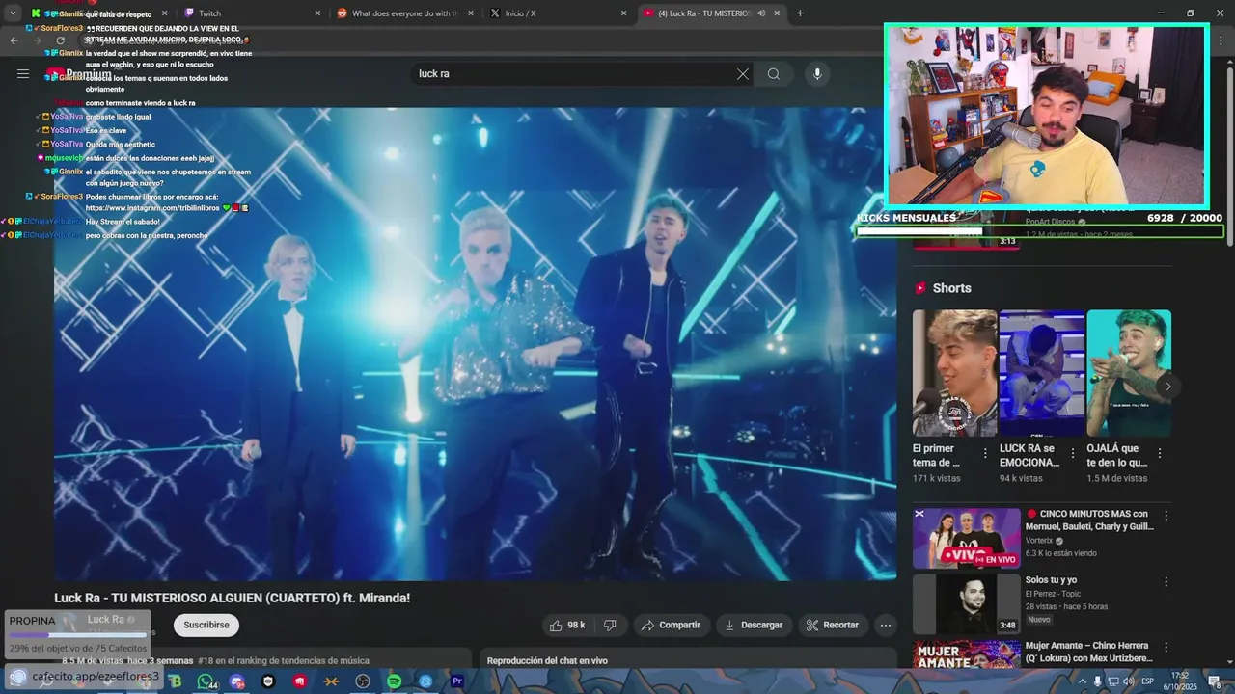Go to YouTube Premium home logo
This screenshot has height=694, width=1235.
click(79, 74)
